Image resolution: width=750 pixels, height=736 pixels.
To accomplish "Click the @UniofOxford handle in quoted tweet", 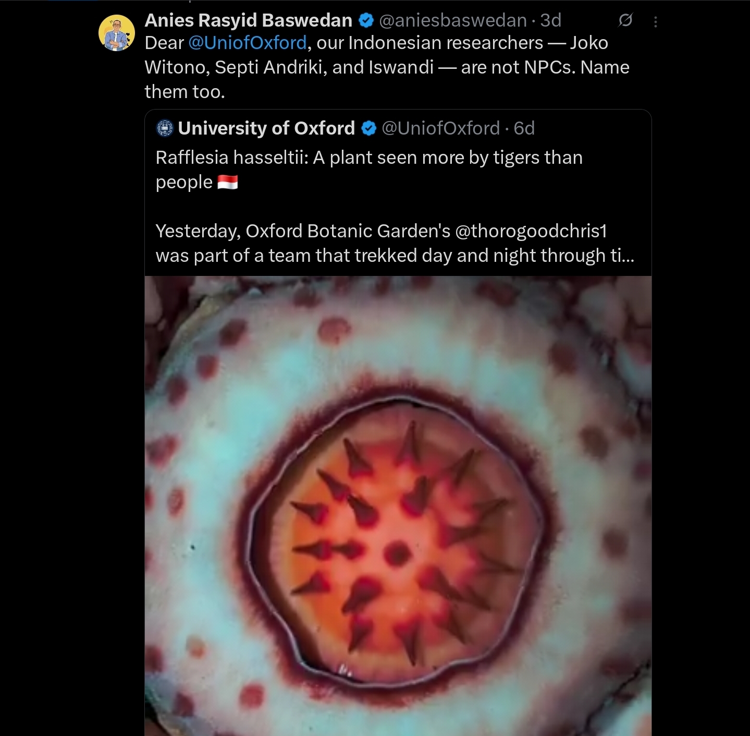I will point(440,128).
